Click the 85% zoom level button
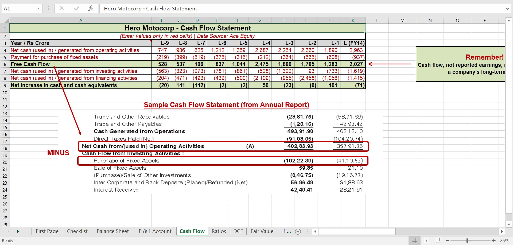Screen dimensions: 513x245 point(504,240)
